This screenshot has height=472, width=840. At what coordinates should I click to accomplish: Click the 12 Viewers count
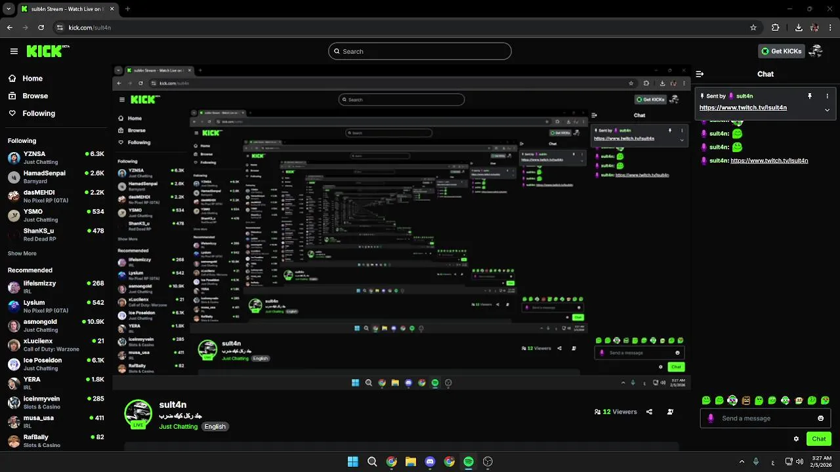tap(616, 412)
